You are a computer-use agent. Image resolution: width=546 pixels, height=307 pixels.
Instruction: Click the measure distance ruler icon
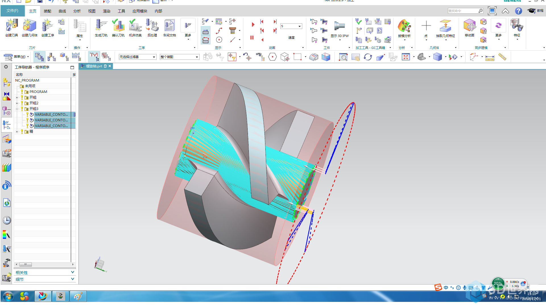click(x=490, y=57)
